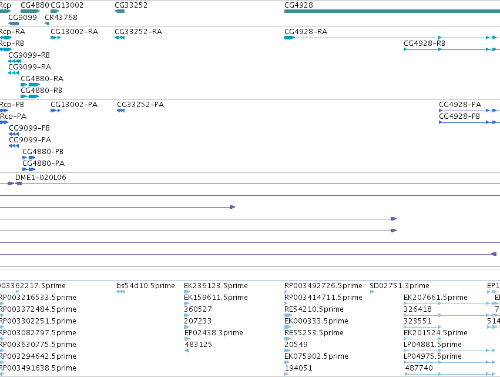The image size is (500, 377).
Task: Click the bs54d10.5prime EST label
Action: click(146, 286)
